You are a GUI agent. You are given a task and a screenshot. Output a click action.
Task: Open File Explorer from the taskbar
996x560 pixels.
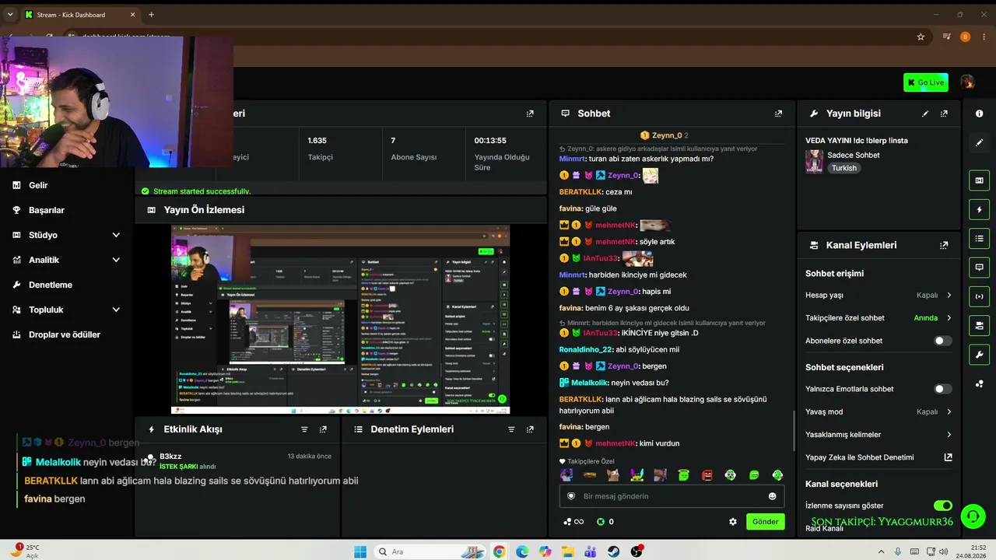[x=568, y=552]
